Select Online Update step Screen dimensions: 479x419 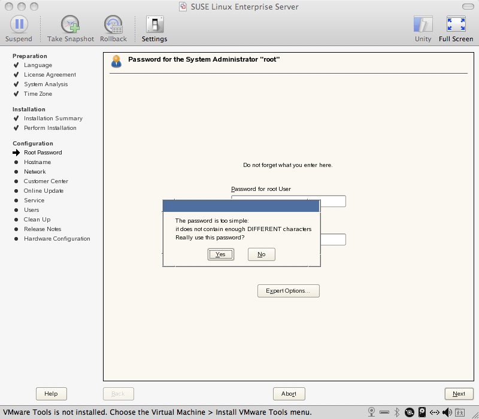click(44, 191)
